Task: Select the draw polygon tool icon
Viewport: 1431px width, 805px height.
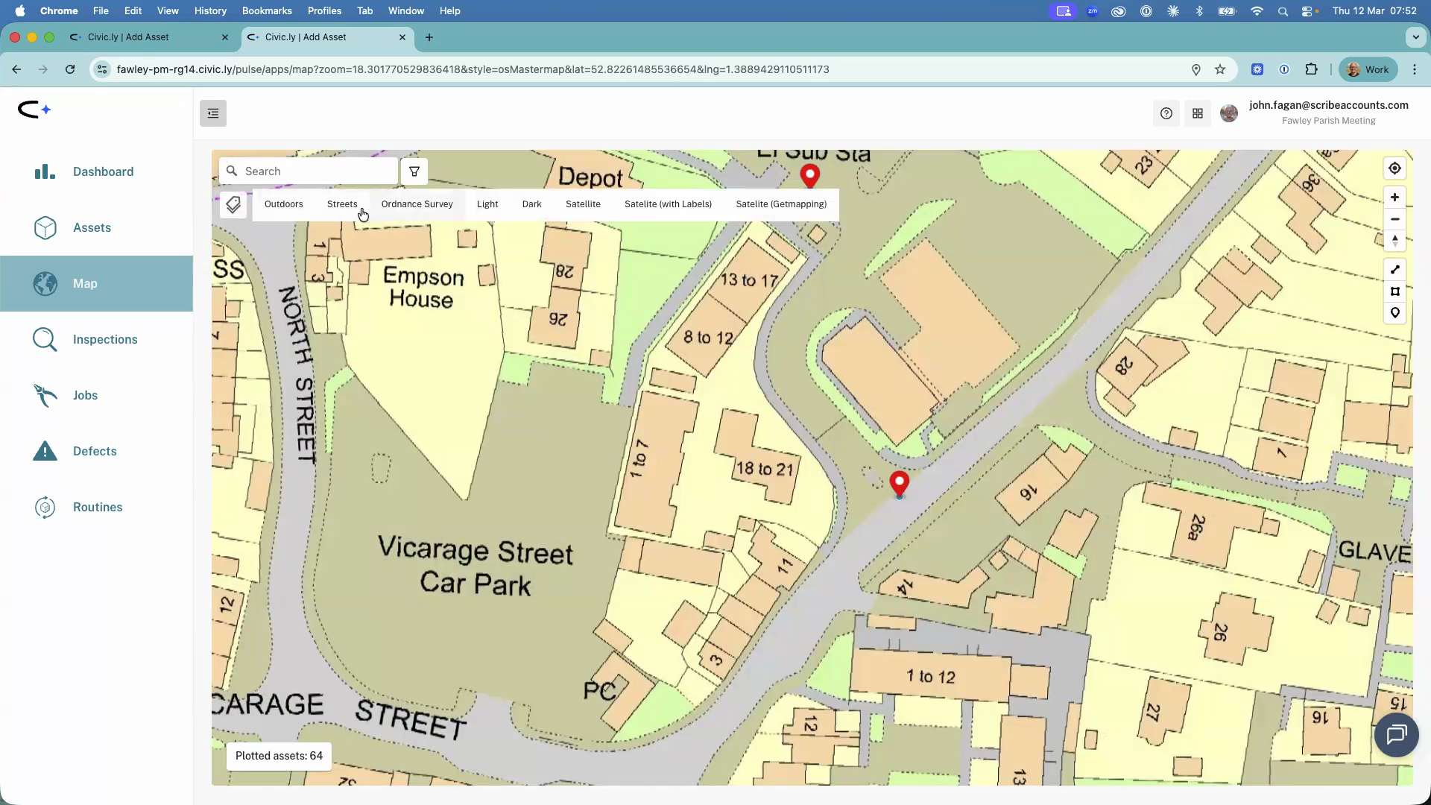Action: coord(1394,291)
